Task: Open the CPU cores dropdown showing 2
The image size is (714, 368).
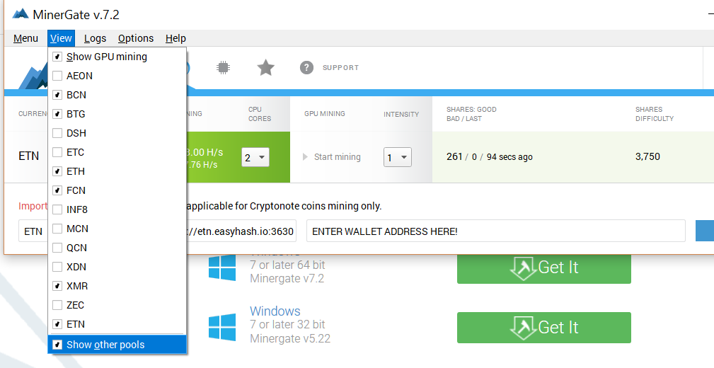Action: point(255,158)
